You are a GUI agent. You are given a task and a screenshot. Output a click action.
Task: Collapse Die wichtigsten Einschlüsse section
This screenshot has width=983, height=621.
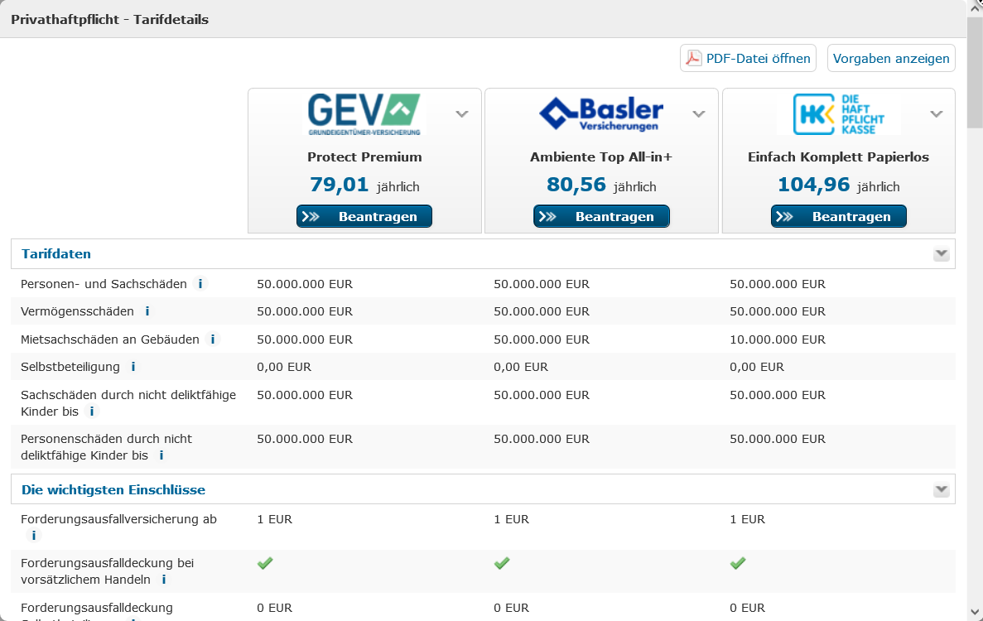pos(941,489)
